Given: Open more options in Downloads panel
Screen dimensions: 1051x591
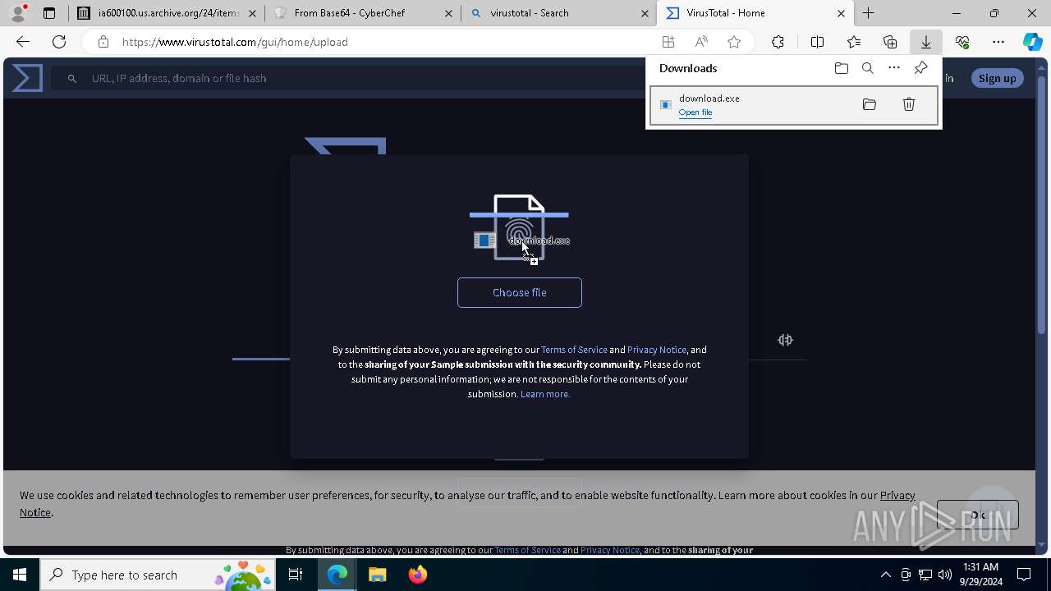Looking at the screenshot, I should click(894, 68).
